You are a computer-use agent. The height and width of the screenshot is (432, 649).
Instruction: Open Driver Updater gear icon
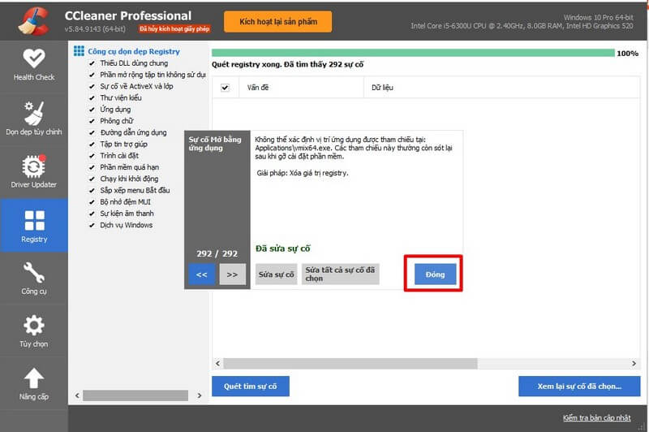click(x=34, y=166)
